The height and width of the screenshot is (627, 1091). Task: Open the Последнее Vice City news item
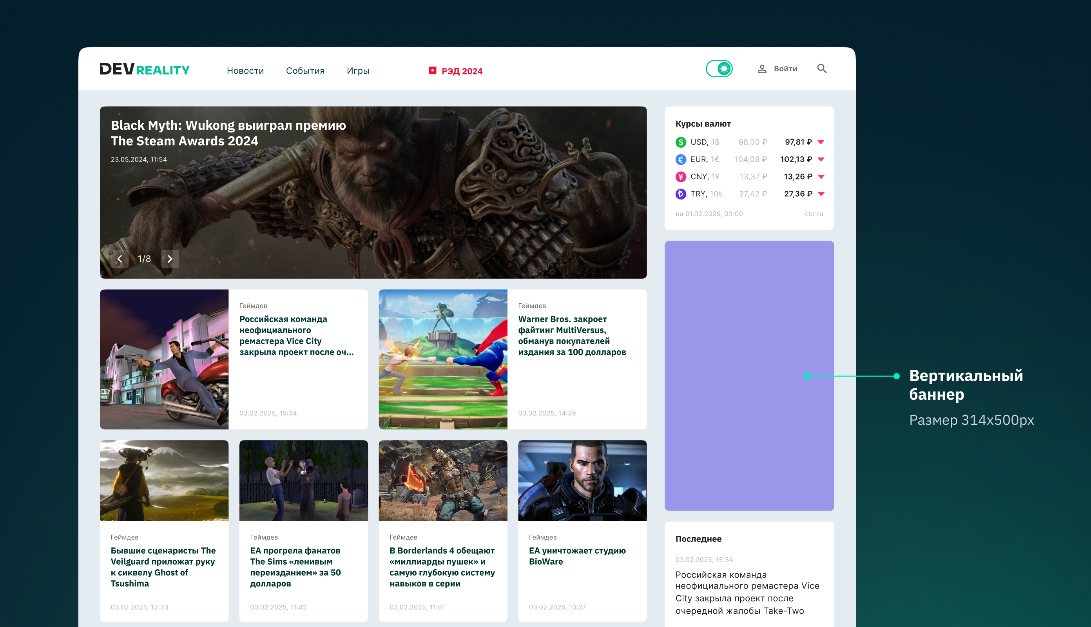click(x=747, y=593)
